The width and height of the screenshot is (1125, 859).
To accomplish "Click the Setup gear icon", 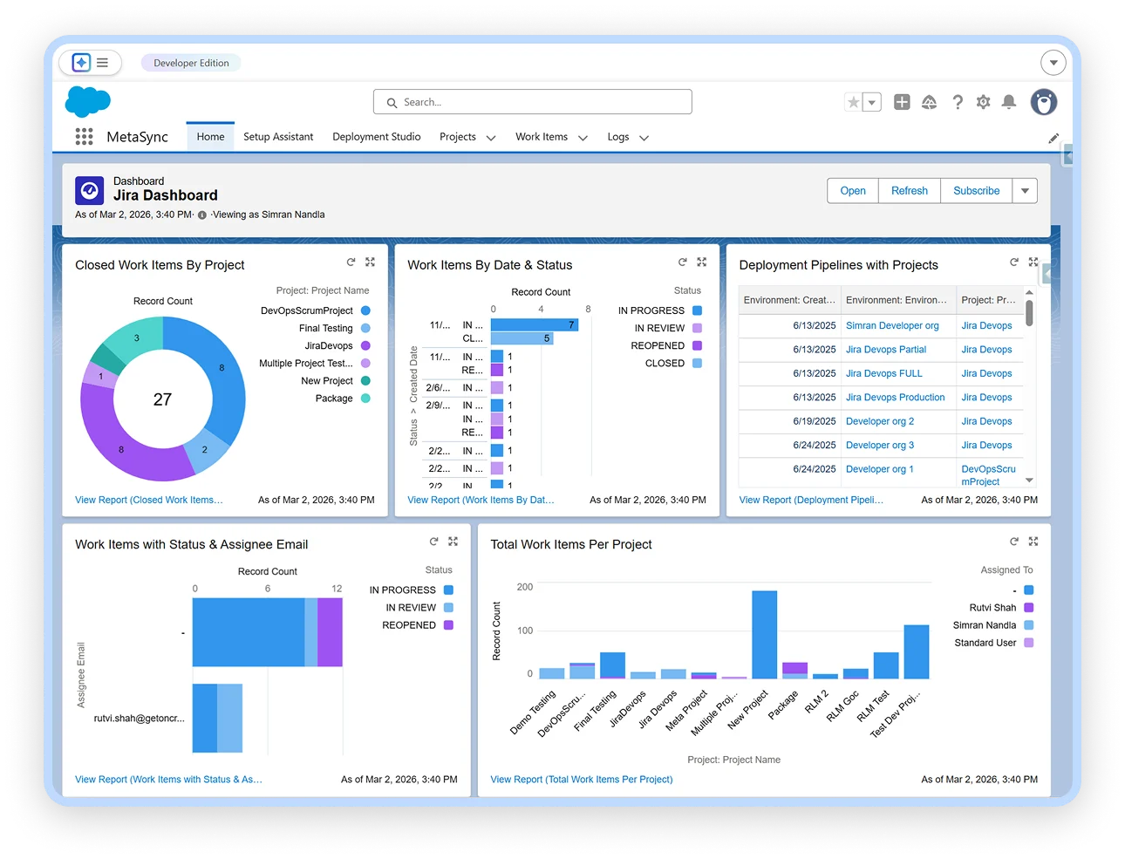I will [x=983, y=102].
